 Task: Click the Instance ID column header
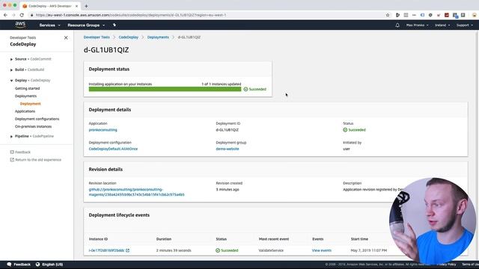click(98, 239)
